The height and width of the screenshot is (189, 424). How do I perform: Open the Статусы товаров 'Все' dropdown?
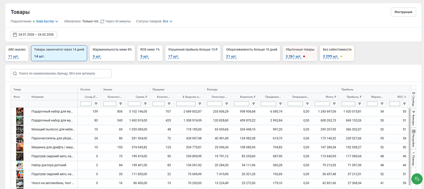167,21
